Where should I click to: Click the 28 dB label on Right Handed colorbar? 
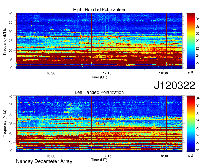[198, 41]
